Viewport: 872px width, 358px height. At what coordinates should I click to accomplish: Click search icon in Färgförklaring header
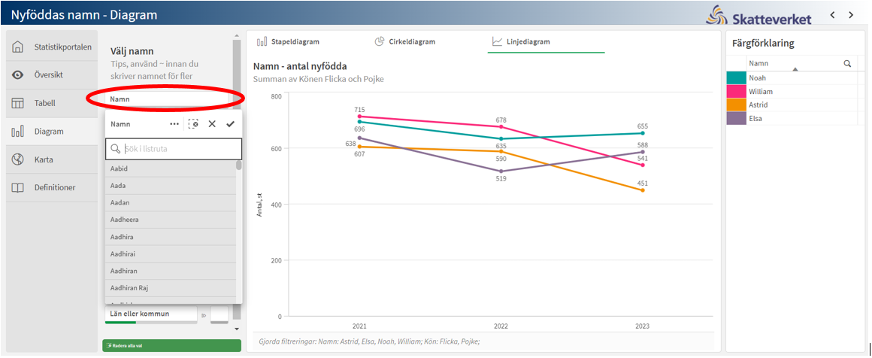[x=847, y=64]
